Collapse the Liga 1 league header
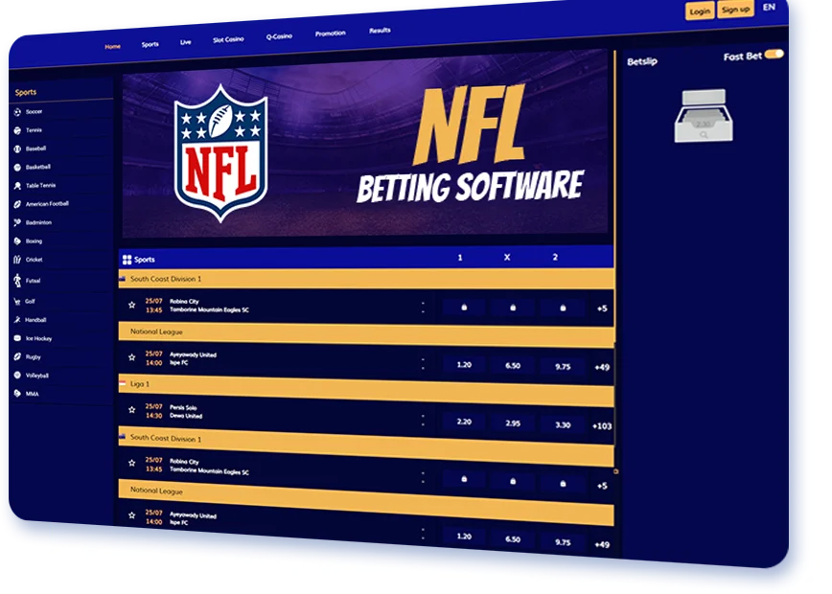Image resolution: width=832 pixels, height=594 pixels. (366, 389)
